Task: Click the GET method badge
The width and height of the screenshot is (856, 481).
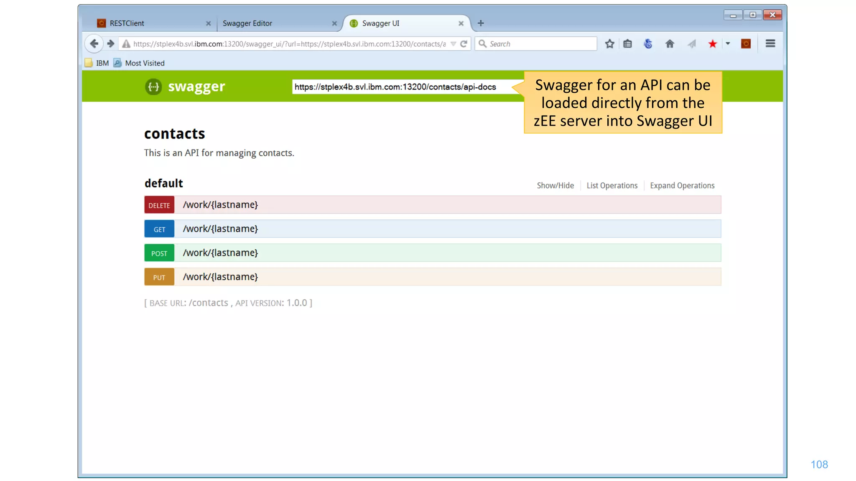Action: click(159, 229)
